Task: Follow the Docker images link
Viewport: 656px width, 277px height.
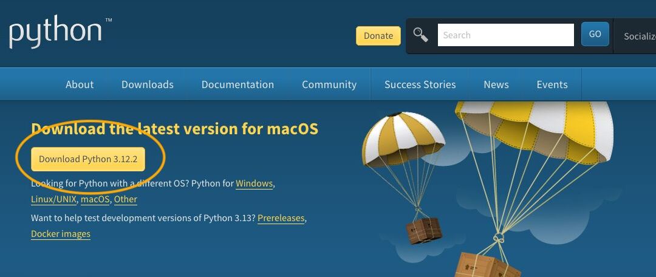Action: pyautogui.click(x=61, y=234)
